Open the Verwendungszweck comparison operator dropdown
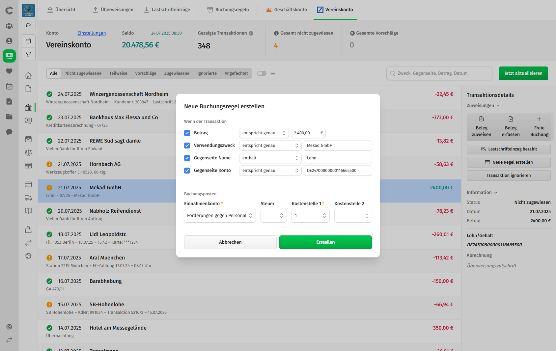The image size is (556, 351). (x=270, y=146)
